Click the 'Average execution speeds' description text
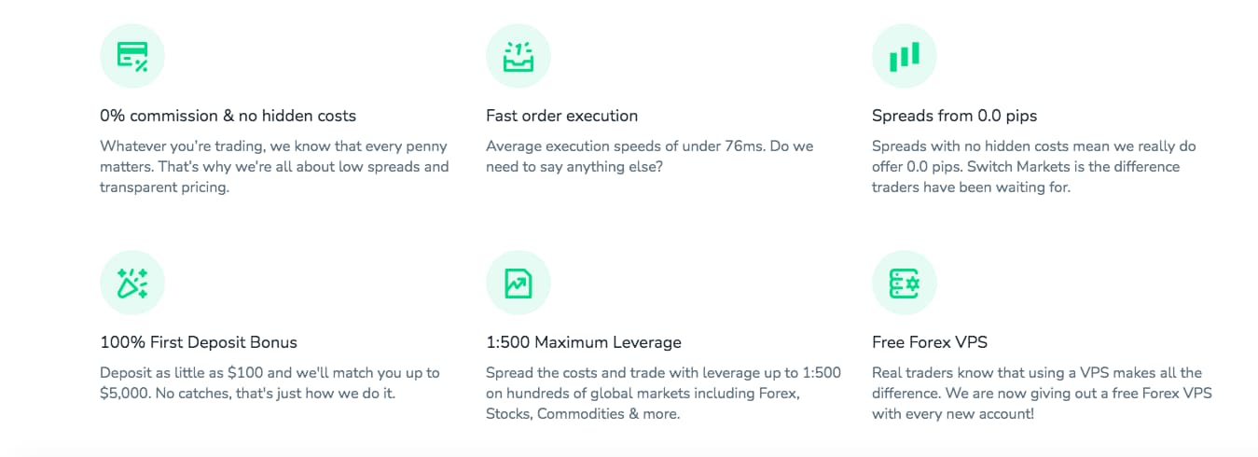Viewport: 1258px width, 457px height. point(650,157)
